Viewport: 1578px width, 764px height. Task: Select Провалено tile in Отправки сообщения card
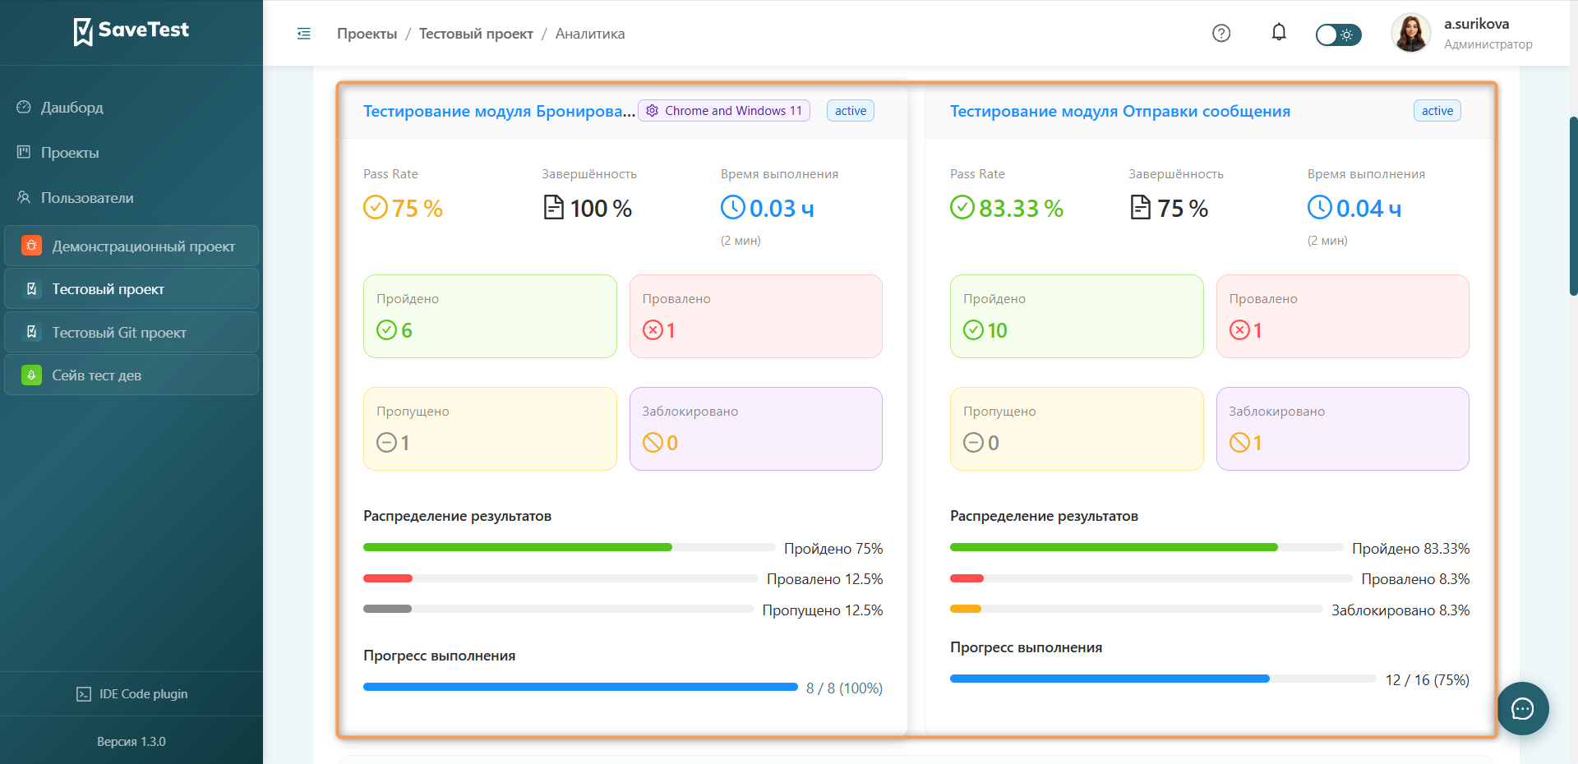click(1343, 316)
